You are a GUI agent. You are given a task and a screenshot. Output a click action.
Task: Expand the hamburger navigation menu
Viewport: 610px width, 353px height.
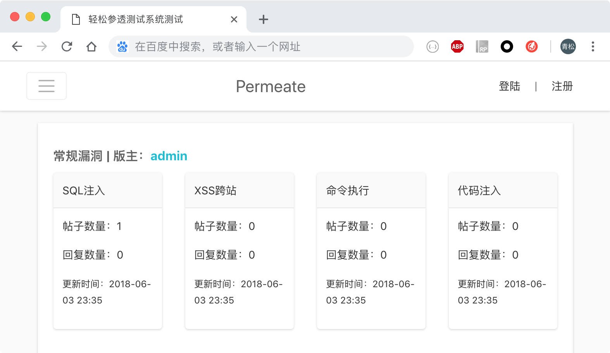pos(47,86)
